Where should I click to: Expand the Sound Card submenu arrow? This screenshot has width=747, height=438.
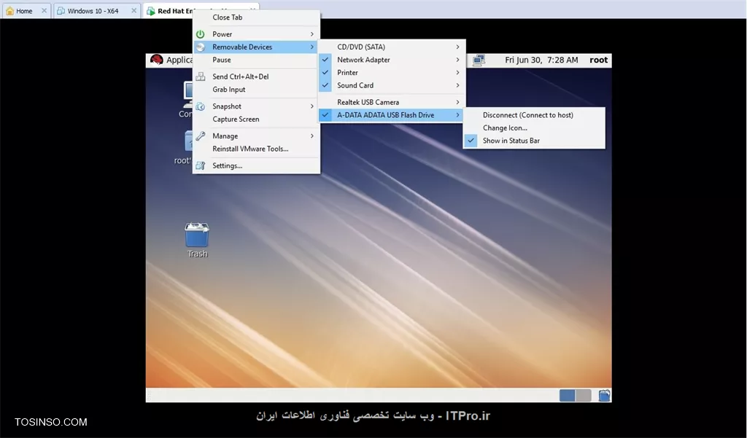[x=457, y=86]
